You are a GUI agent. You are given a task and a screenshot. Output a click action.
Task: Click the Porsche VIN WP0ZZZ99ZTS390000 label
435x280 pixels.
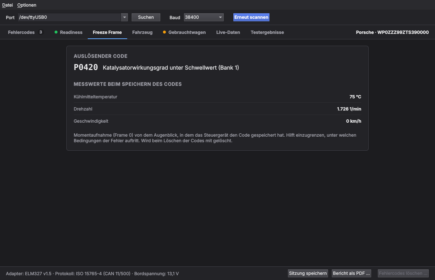(392, 32)
